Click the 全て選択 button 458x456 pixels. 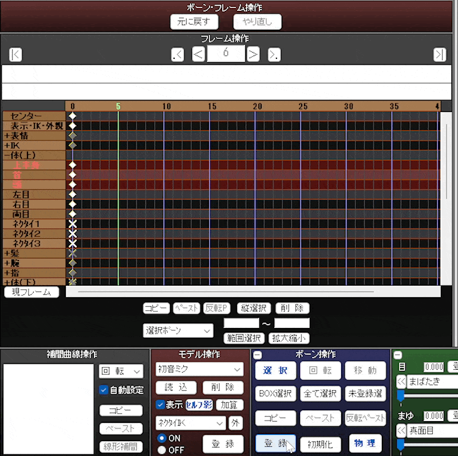click(x=320, y=394)
